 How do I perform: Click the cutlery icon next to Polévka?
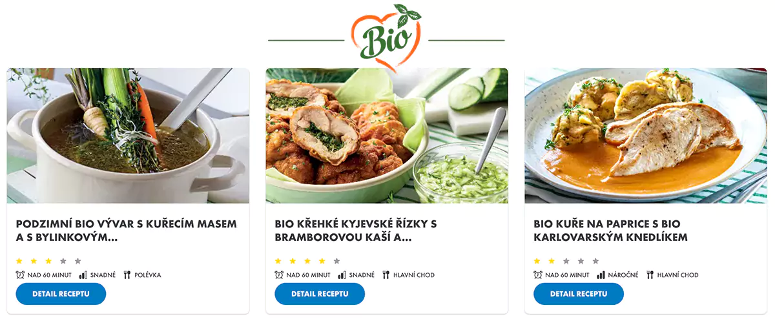127,275
